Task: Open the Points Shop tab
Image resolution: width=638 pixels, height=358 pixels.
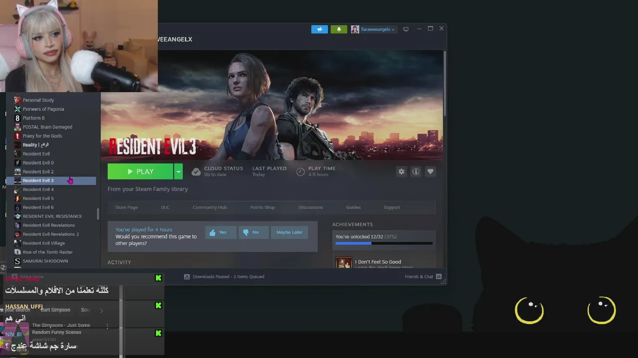Action: click(x=262, y=207)
